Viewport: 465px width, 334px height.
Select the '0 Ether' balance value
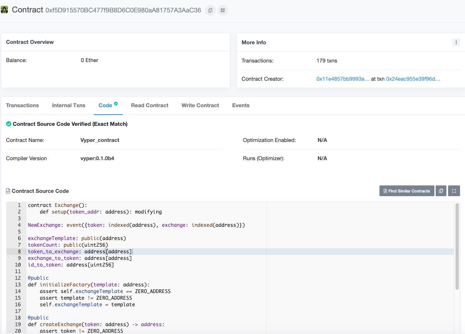tap(89, 60)
